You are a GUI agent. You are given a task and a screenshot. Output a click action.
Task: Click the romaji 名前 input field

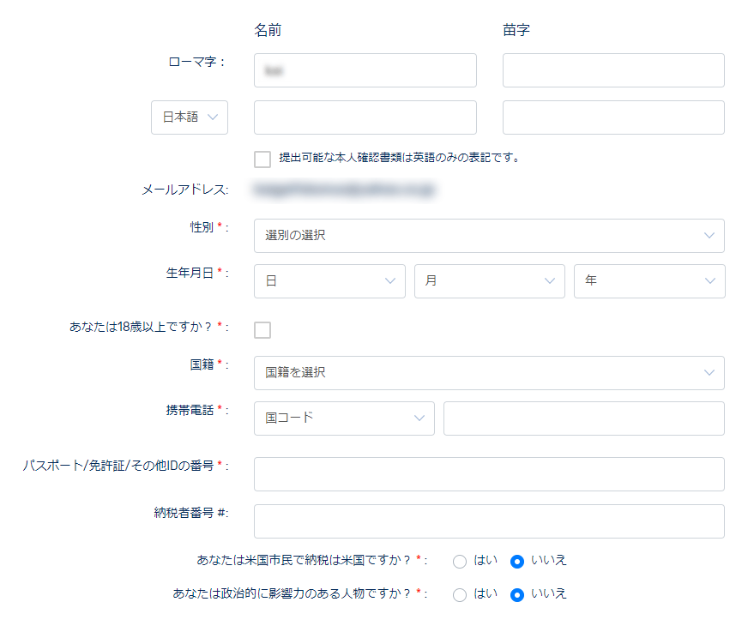point(365,70)
